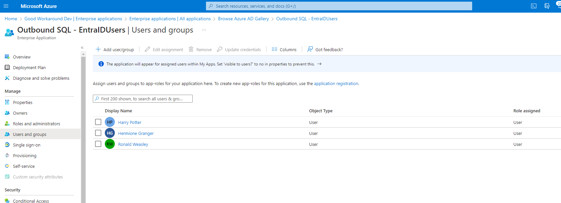Click the Got feedback icon
Screen dimensions: 561x203
[310, 50]
